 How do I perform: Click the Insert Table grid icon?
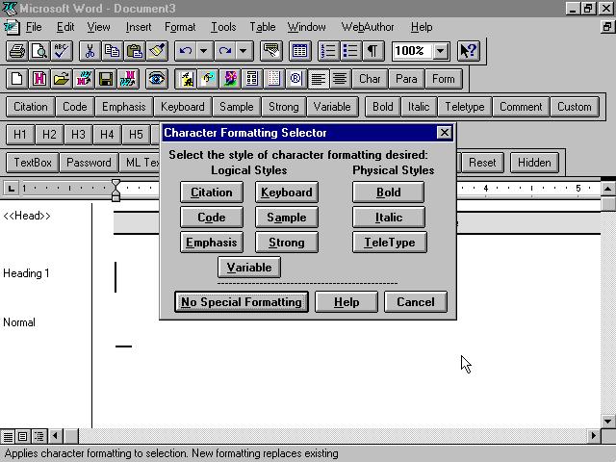pyautogui.click(x=299, y=51)
